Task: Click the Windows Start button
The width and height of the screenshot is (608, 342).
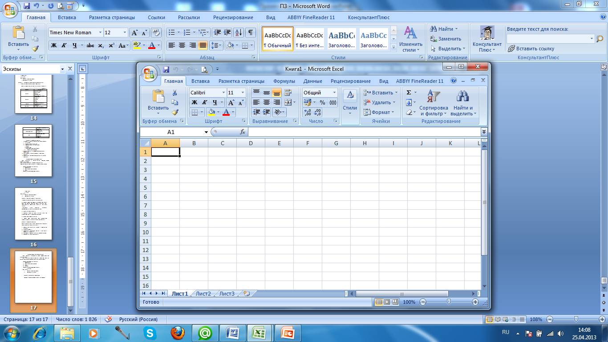Action: (x=12, y=332)
